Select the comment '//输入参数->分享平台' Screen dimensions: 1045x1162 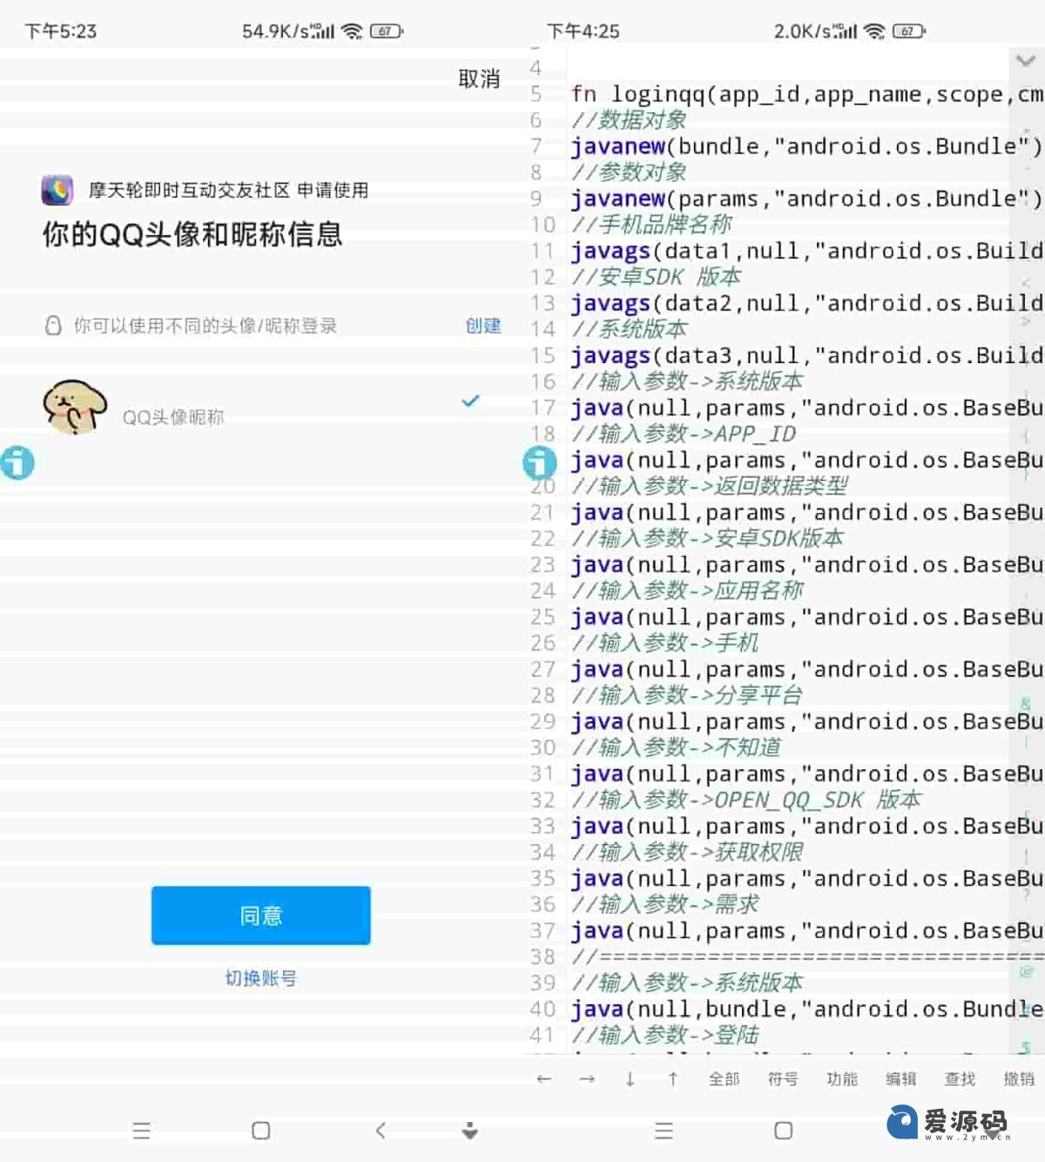(x=687, y=695)
